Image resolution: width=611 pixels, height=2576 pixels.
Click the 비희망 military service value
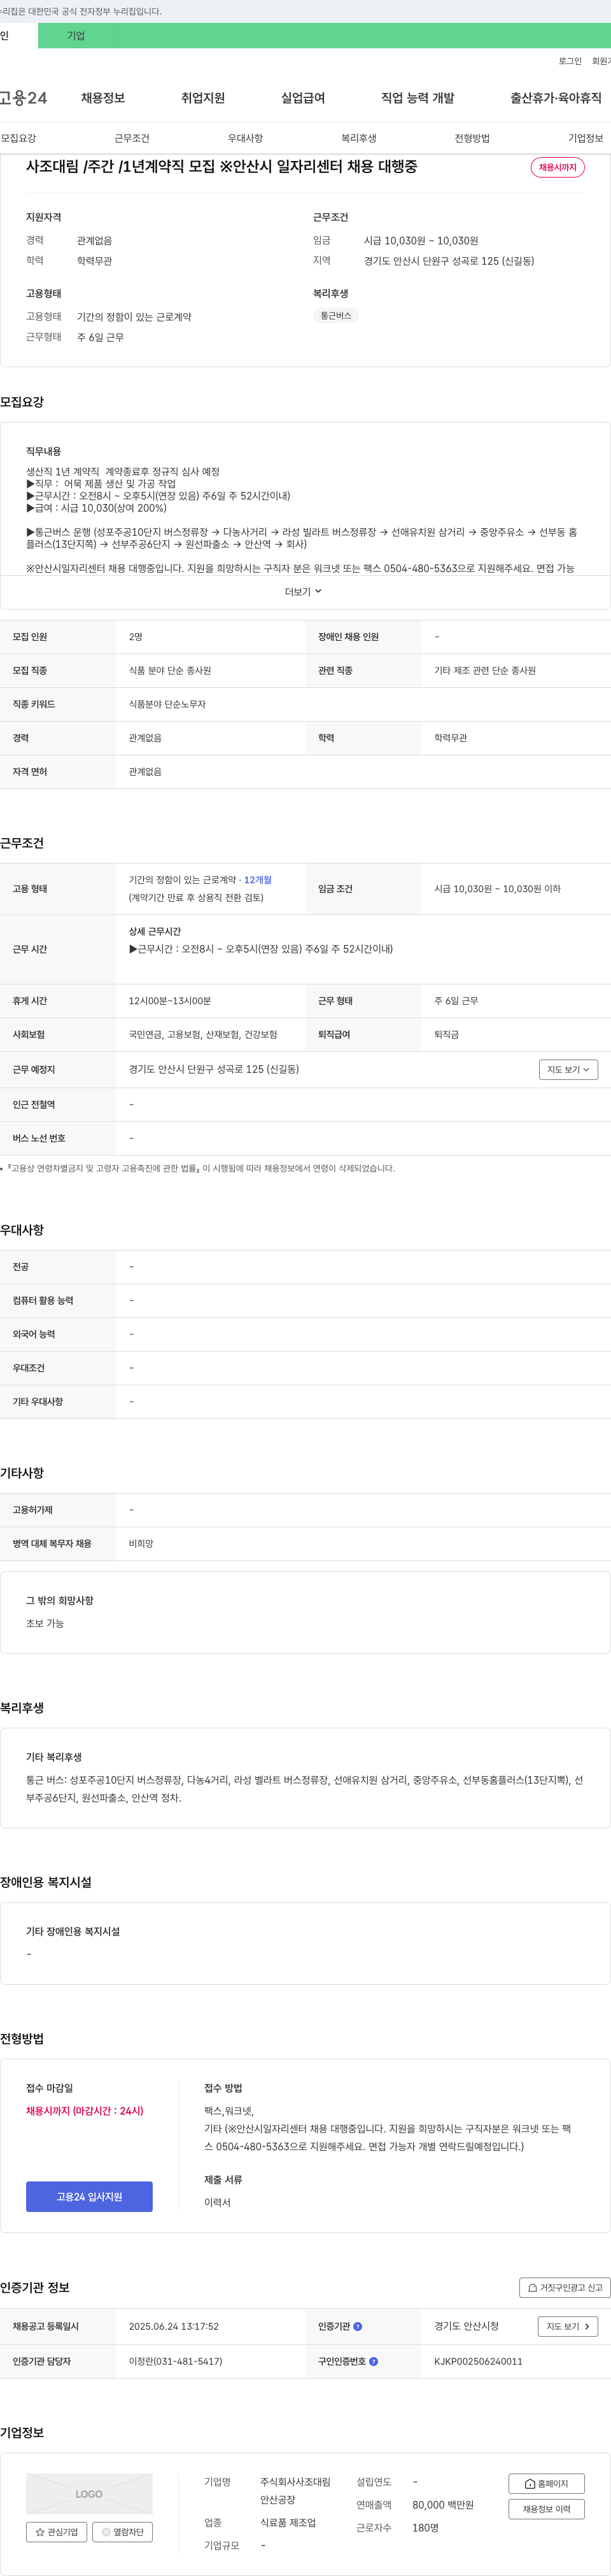(141, 1543)
